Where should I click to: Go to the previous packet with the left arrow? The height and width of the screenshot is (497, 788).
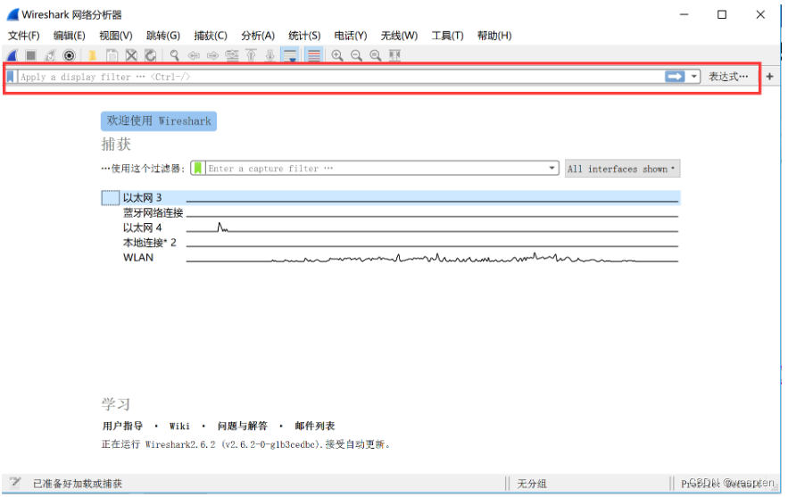click(194, 55)
